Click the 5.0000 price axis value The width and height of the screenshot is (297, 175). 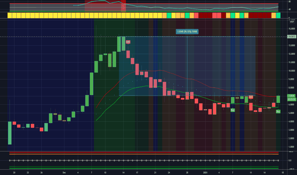coord(292,113)
